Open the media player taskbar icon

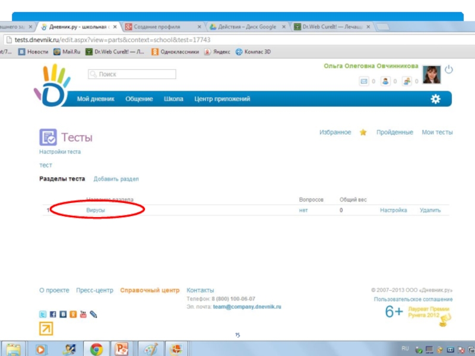[x=41, y=349]
